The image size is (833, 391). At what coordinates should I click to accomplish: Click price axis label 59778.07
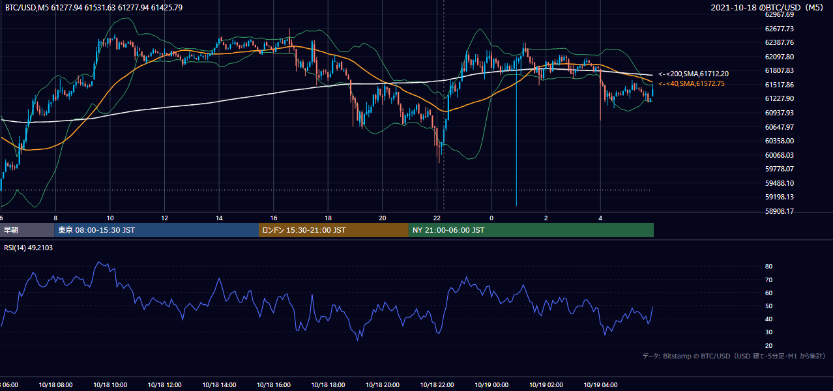(780, 169)
